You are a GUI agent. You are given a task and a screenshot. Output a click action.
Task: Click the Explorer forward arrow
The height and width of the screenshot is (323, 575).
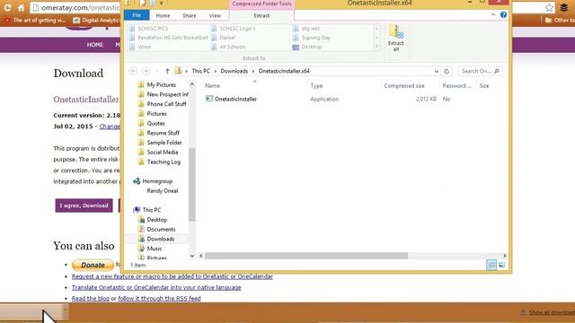click(x=146, y=71)
